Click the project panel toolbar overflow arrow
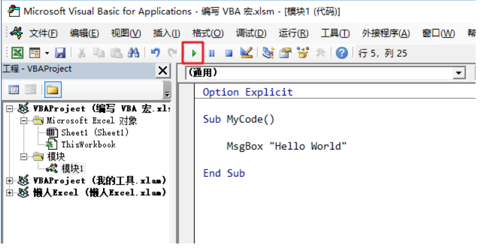The width and height of the screenshot is (488, 249). point(167,90)
